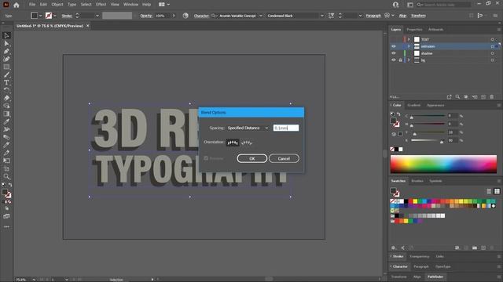Open Layers panel menu icon
The height and width of the screenshot is (282, 503).
click(x=499, y=30)
